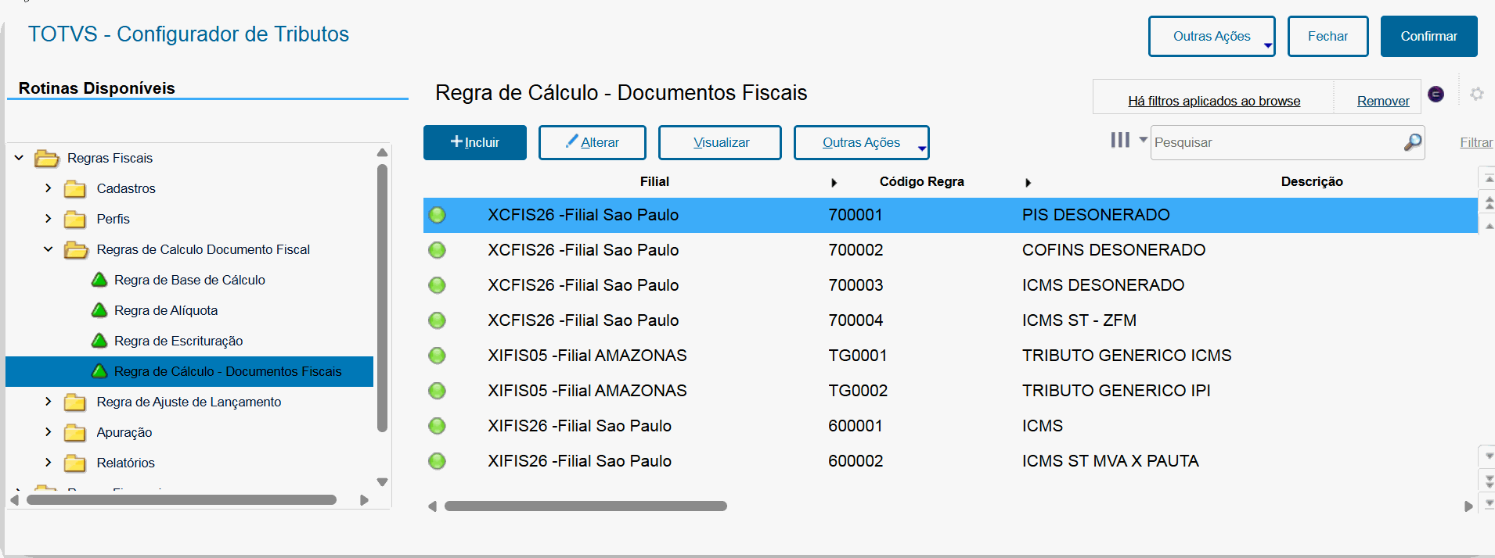This screenshot has width=1495, height=558.
Task: Click the Cadastros folder icon
Action: (x=75, y=189)
